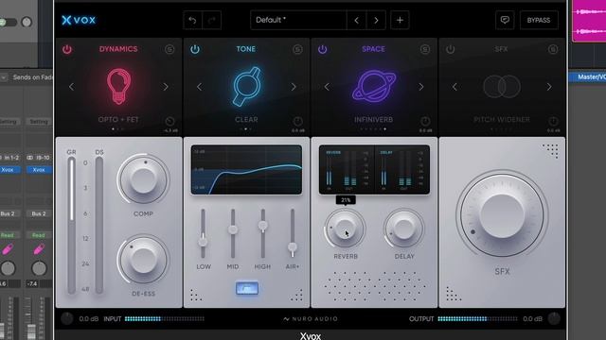The width and height of the screenshot is (606, 340).
Task: Select previous SFX mode arrow
Action: [454, 87]
